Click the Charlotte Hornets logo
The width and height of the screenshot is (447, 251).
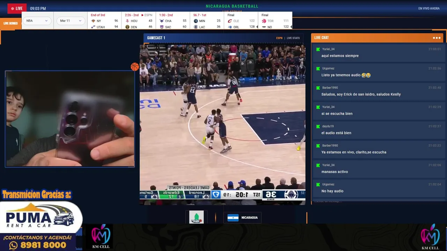coord(161,21)
